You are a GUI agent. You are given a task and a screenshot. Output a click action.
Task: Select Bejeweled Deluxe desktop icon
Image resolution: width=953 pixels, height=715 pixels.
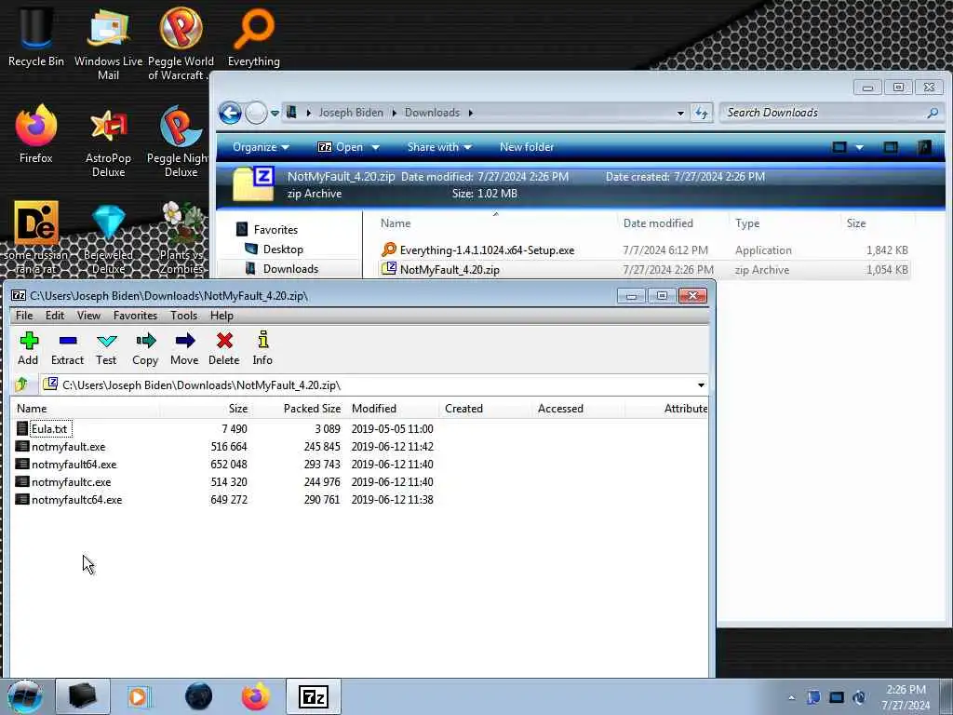point(108,239)
